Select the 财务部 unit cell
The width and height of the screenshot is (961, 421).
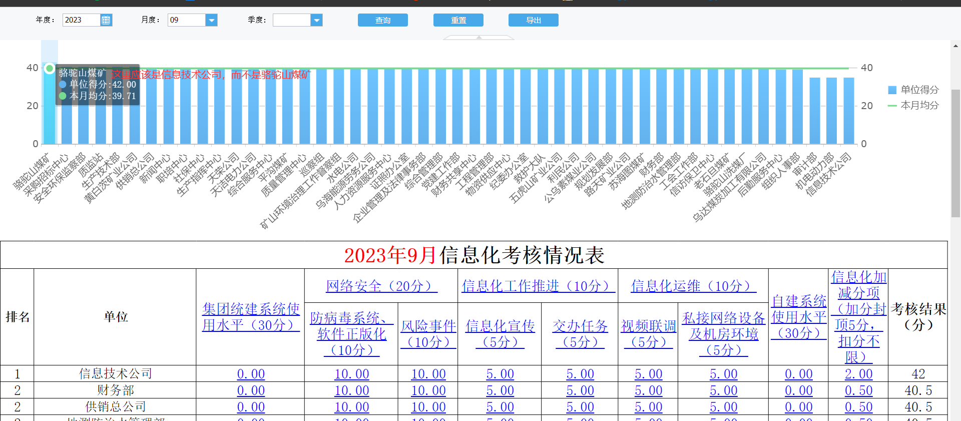(115, 390)
